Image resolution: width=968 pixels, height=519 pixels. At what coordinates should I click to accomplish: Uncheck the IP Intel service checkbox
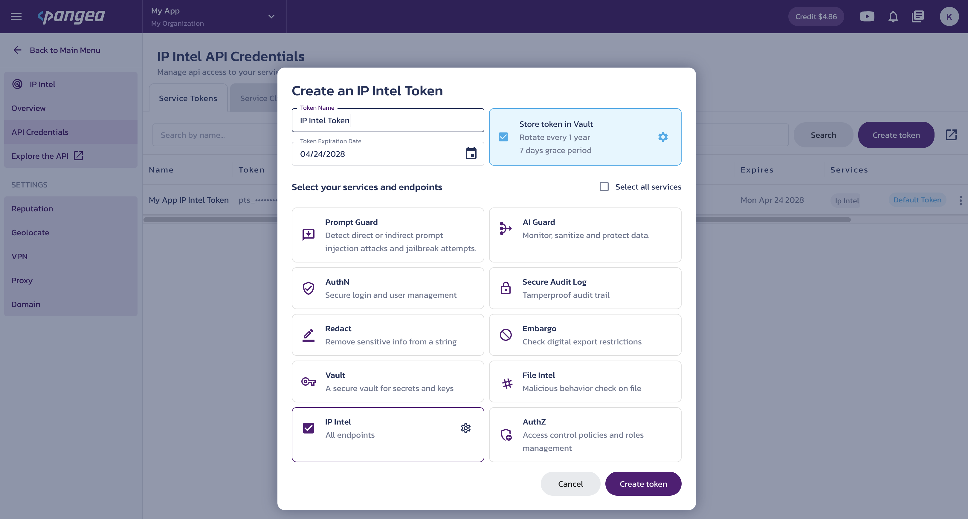(x=308, y=428)
